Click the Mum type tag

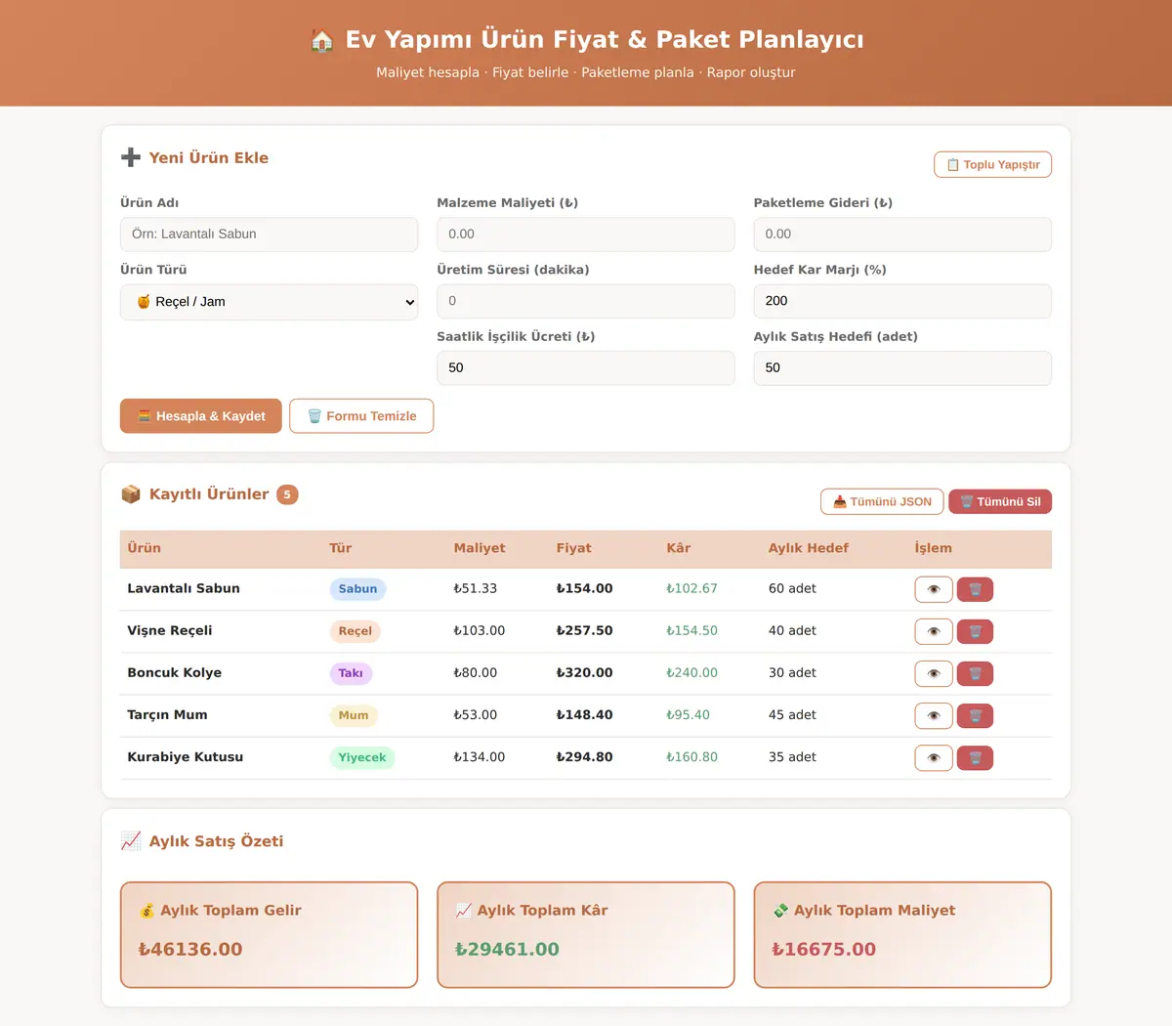354,715
